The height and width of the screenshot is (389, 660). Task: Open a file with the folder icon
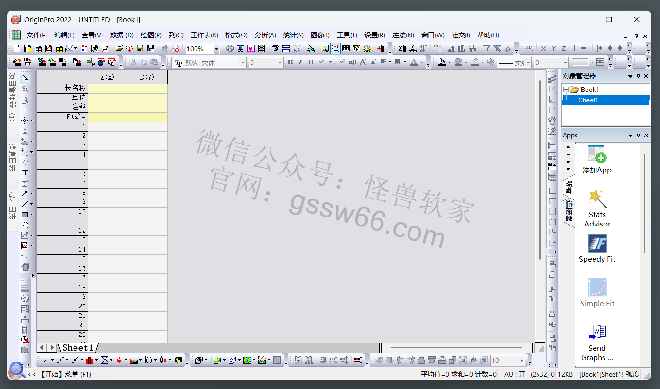click(x=119, y=48)
